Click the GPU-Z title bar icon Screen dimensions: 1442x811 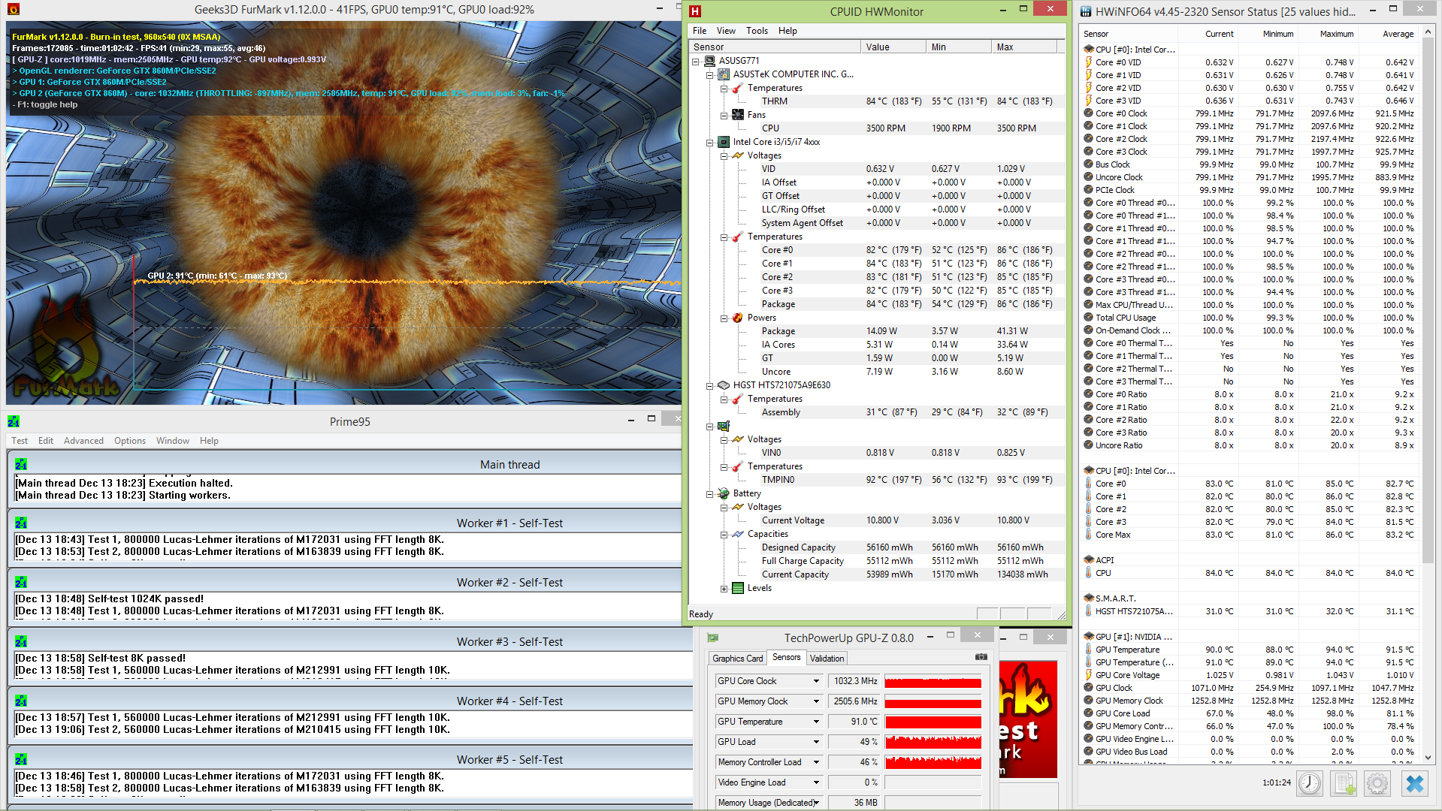(712, 638)
